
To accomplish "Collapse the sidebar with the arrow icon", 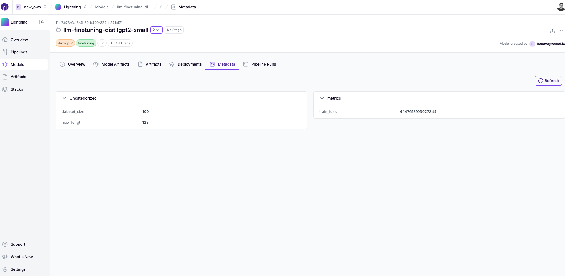I will 42,22.
